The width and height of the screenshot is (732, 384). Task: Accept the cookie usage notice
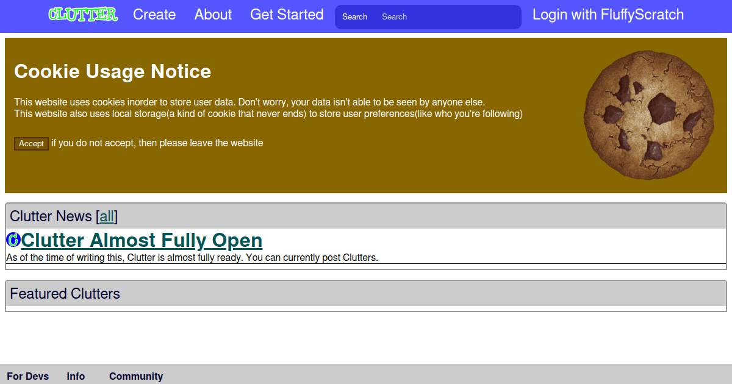31,144
